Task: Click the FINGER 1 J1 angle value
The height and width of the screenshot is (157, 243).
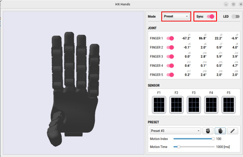Action: tap(186, 38)
